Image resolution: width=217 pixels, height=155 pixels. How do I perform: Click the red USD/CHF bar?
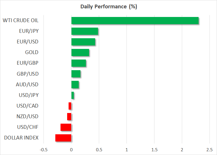[66, 127]
